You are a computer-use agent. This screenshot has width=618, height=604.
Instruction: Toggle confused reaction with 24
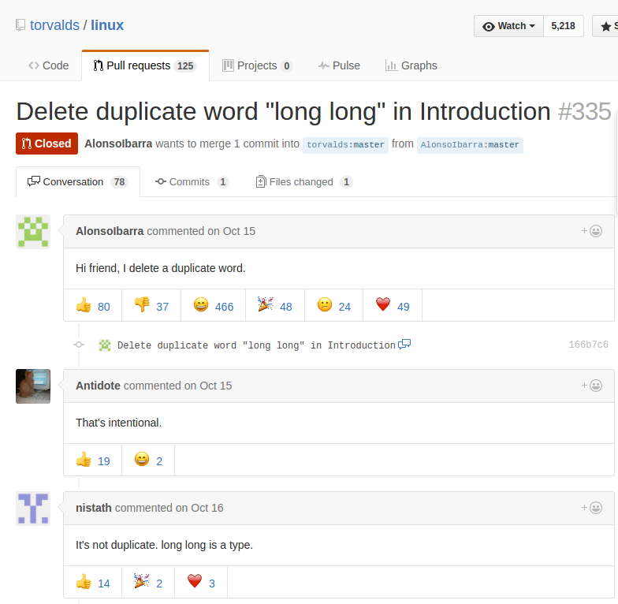coord(334,306)
